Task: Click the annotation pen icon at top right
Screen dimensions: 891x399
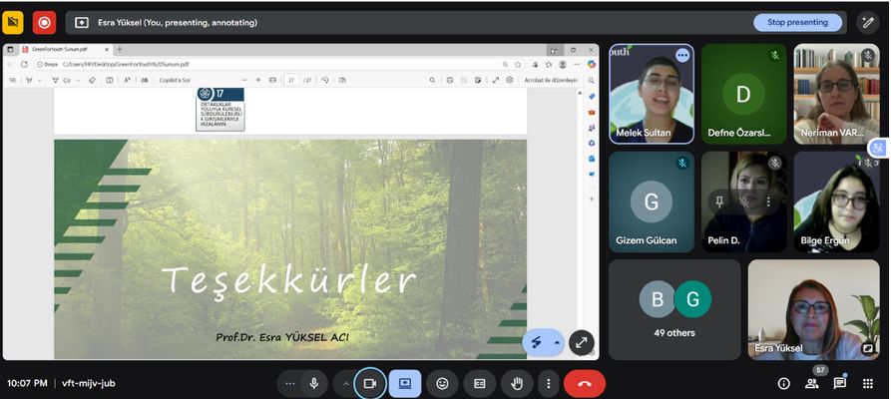Action: [868, 22]
